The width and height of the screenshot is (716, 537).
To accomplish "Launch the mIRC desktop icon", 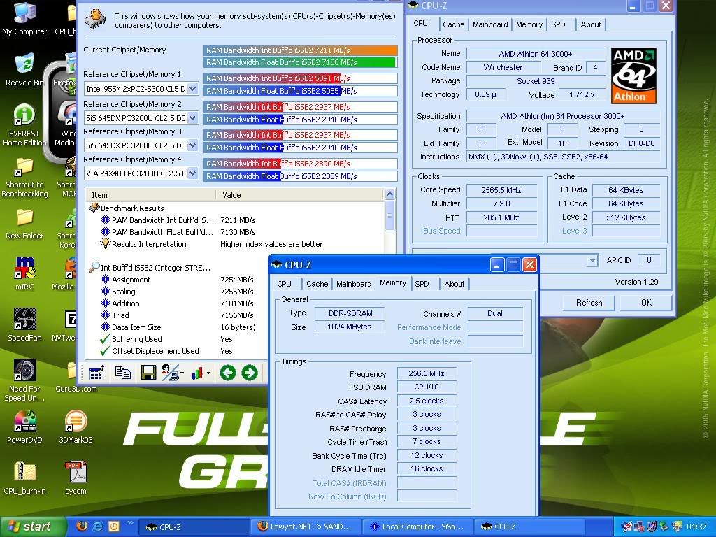I will (x=24, y=273).
